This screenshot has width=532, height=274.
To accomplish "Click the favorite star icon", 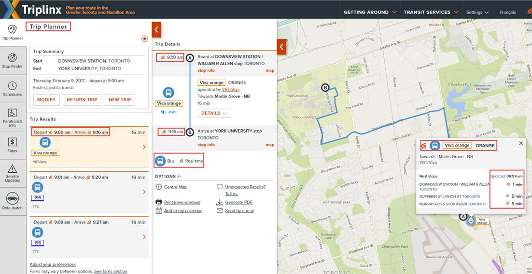I will pyautogui.click(x=144, y=39).
